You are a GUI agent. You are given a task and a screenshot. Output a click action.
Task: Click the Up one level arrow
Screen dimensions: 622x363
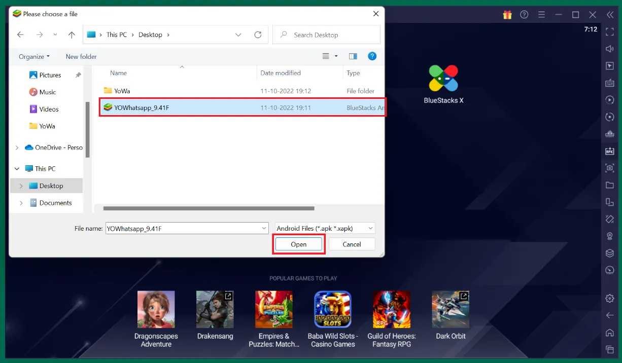click(72, 34)
